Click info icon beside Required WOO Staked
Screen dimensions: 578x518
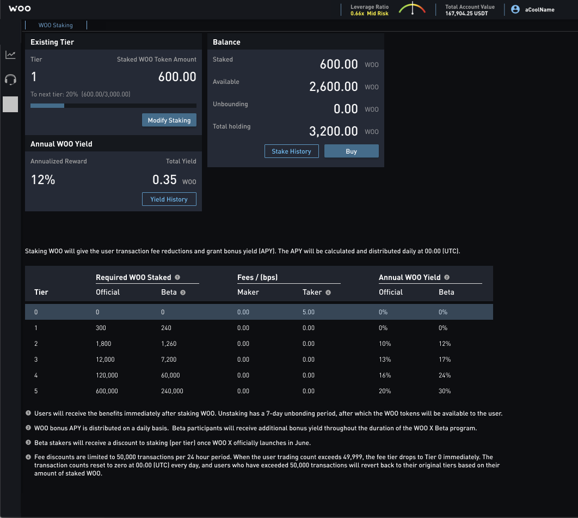click(x=177, y=277)
